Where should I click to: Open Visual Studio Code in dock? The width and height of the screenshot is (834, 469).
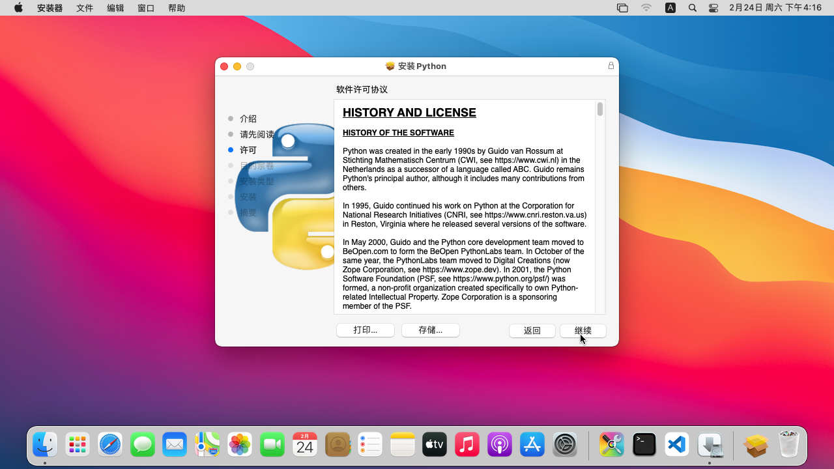(677, 445)
